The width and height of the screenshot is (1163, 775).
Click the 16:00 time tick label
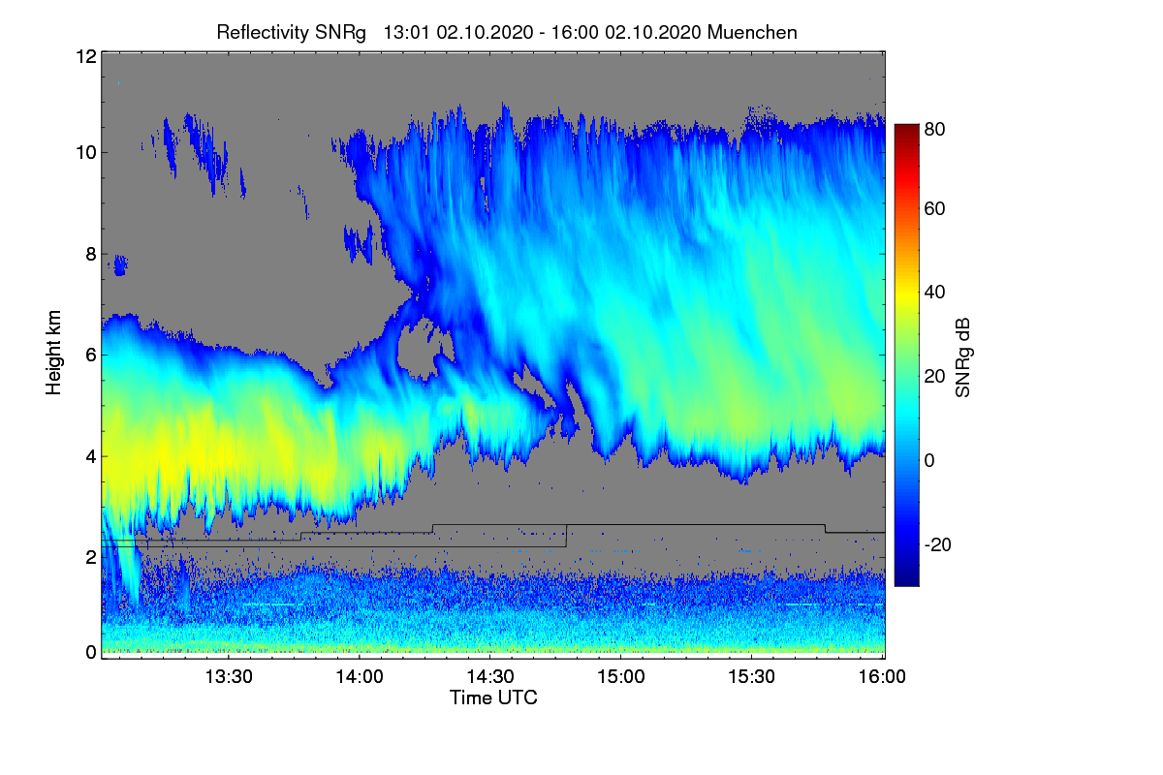883,677
